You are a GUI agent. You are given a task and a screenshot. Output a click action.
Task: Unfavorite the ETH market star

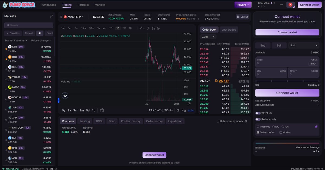click(x=6, y=49)
